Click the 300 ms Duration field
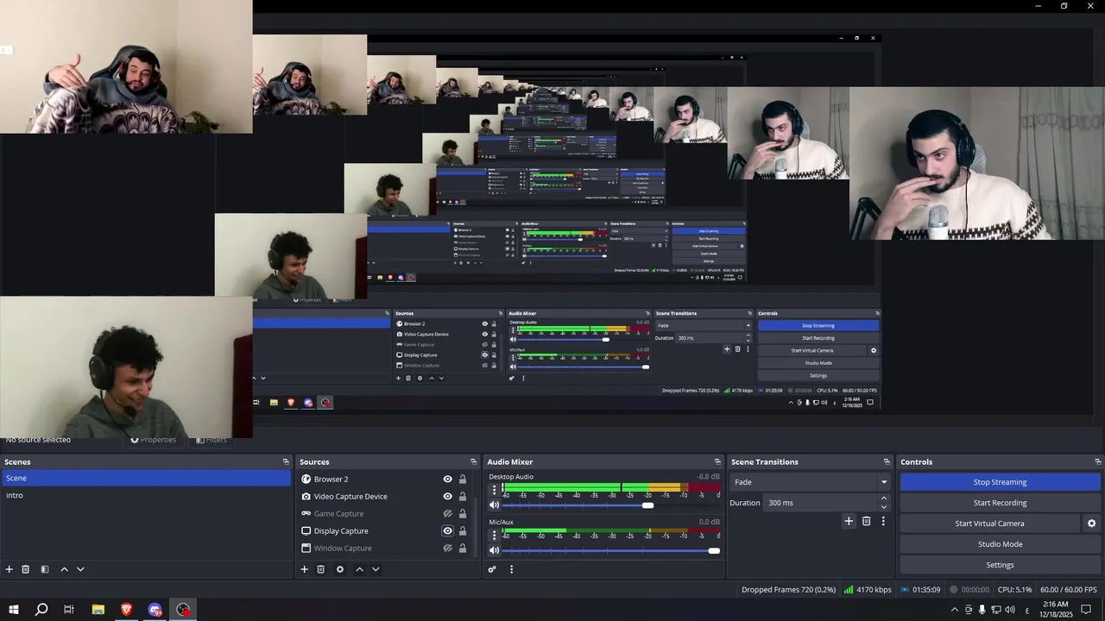This screenshot has height=621, width=1105. (820, 503)
